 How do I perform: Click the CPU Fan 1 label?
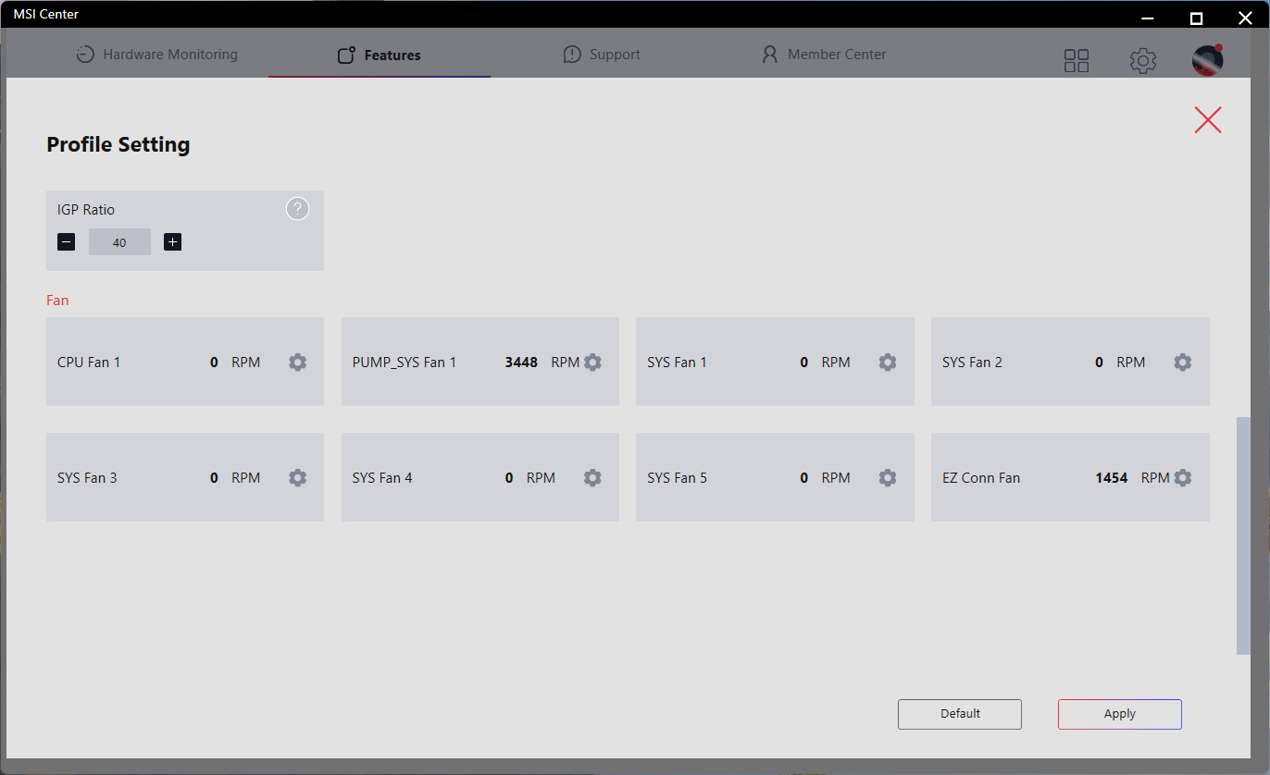coord(89,363)
